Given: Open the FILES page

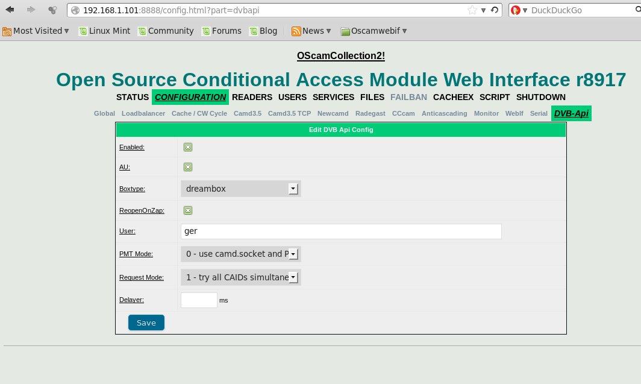Looking at the screenshot, I should coord(372,97).
